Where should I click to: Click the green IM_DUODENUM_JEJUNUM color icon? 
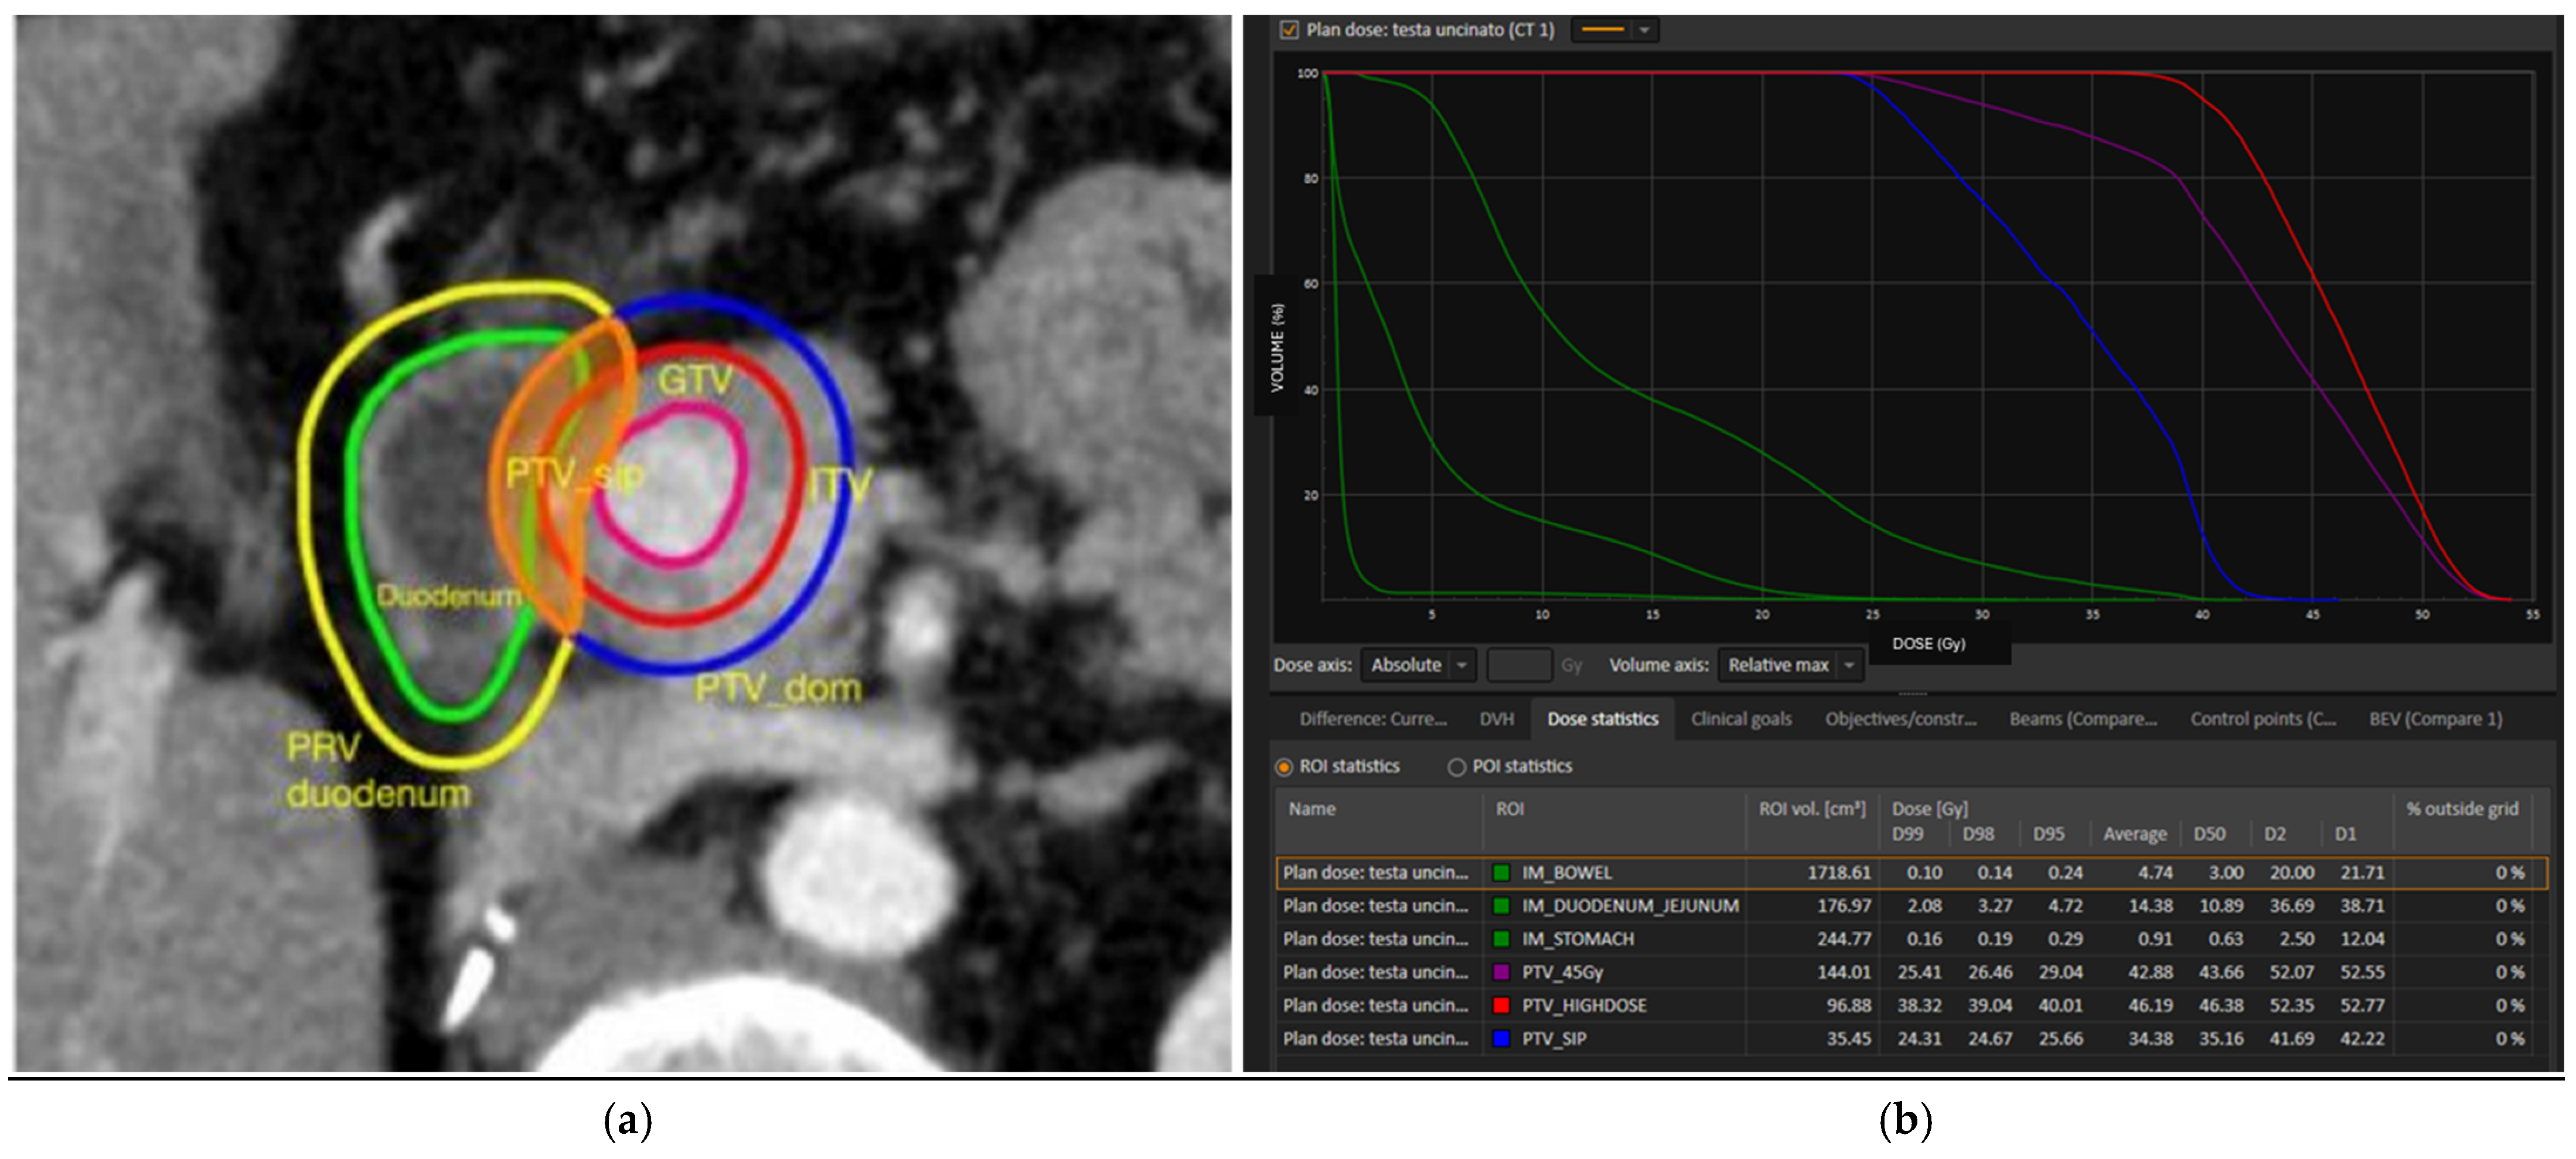[1501, 905]
